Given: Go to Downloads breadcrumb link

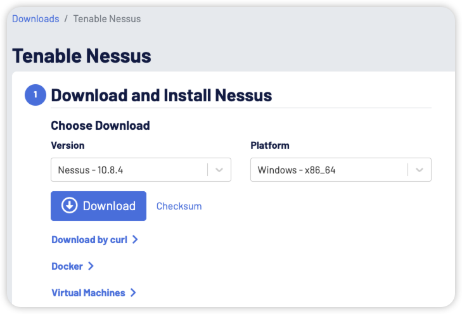Looking at the screenshot, I should (x=35, y=19).
